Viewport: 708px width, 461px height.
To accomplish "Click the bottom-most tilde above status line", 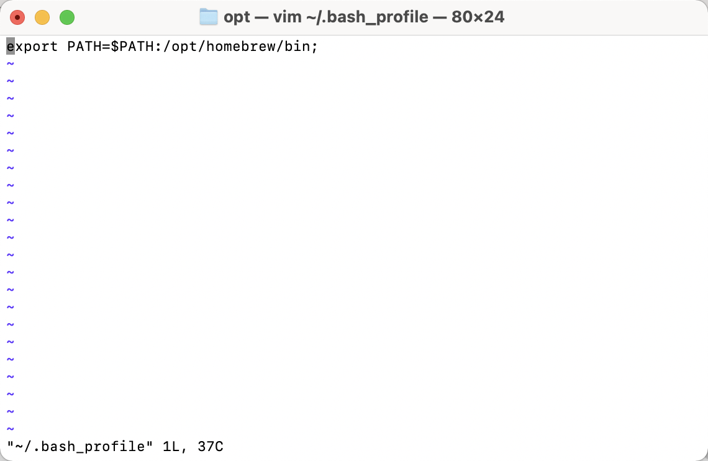I will coord(10,428).
